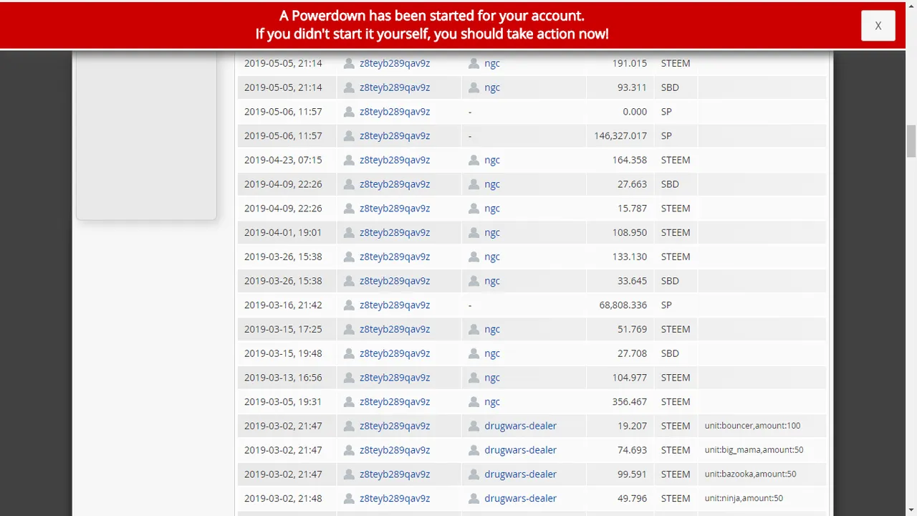Screen dimensions: 917x516
Task: Open sender link in the 0.000 SP row
Action: (x=395, y=112)
